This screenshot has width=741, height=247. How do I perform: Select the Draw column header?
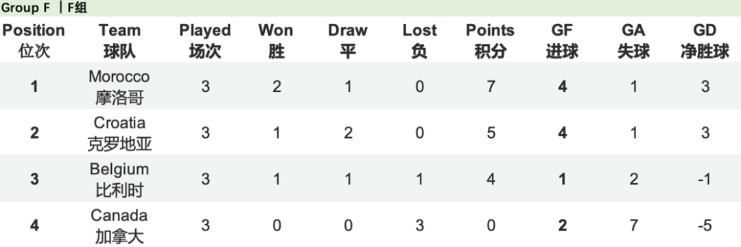[348, 40]
